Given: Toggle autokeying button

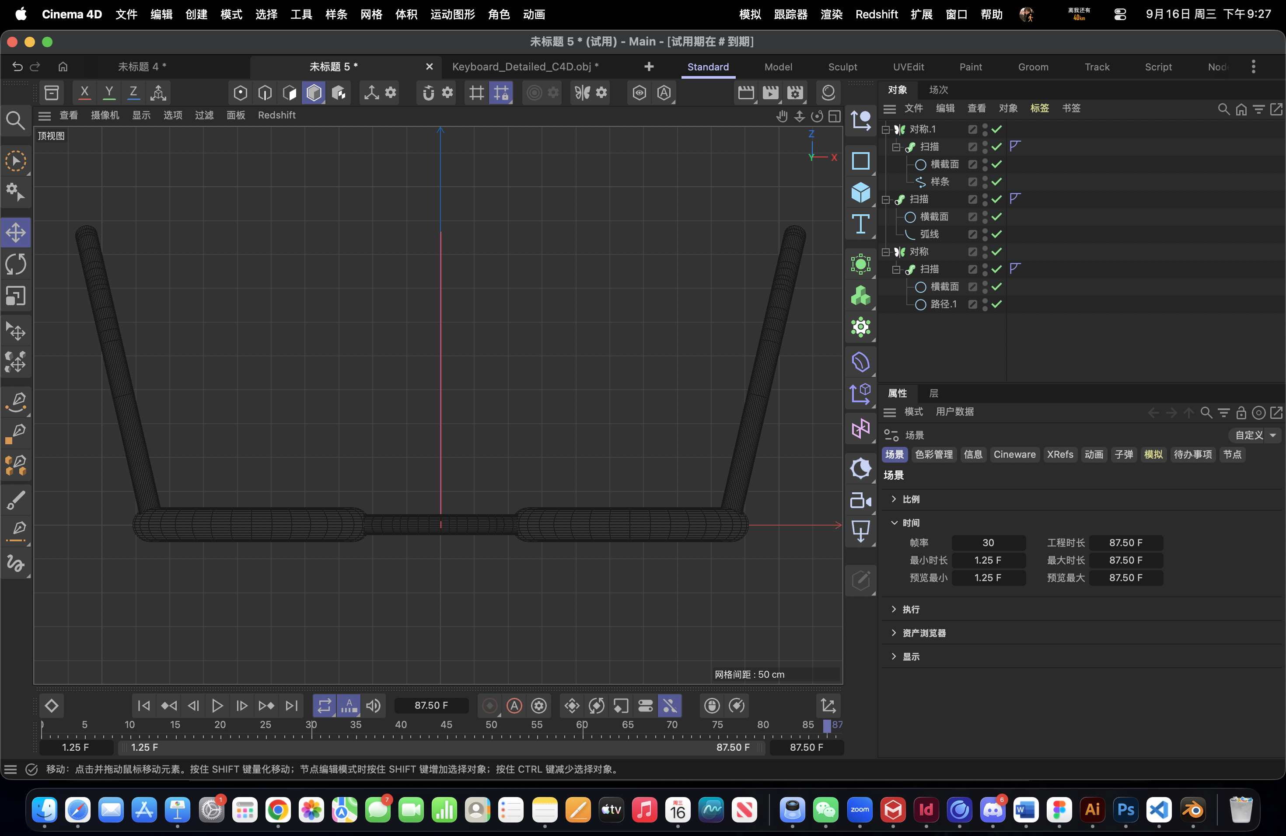Looking at the screenshot, I should [514, 705].
